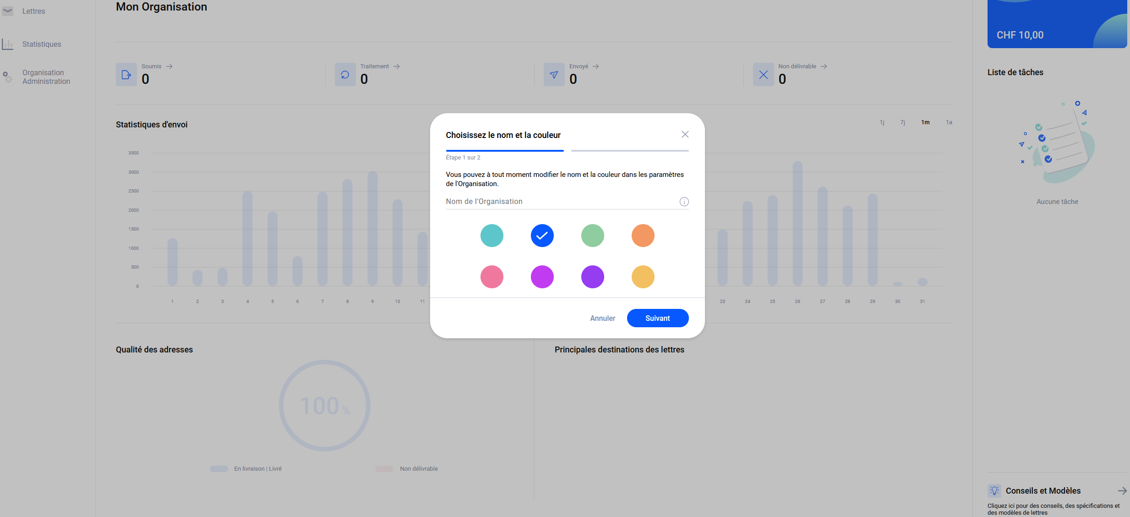1130x517 pixels.
Task: Choose the orange colour circle
Action: (x=643, y=236)
